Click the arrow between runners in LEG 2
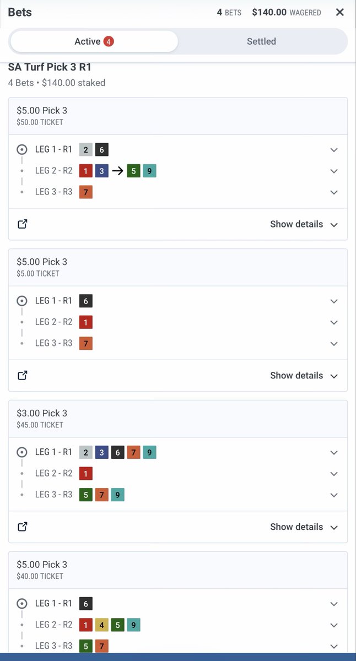This screenshot has width=356, height=661. pyautogui.click(x=117, y=171)
